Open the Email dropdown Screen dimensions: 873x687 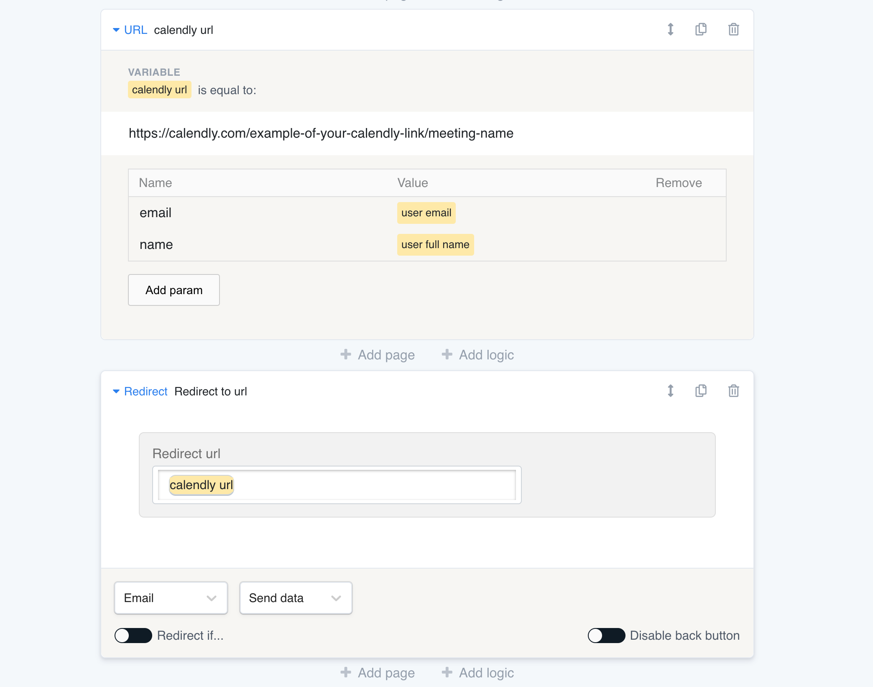171,598
